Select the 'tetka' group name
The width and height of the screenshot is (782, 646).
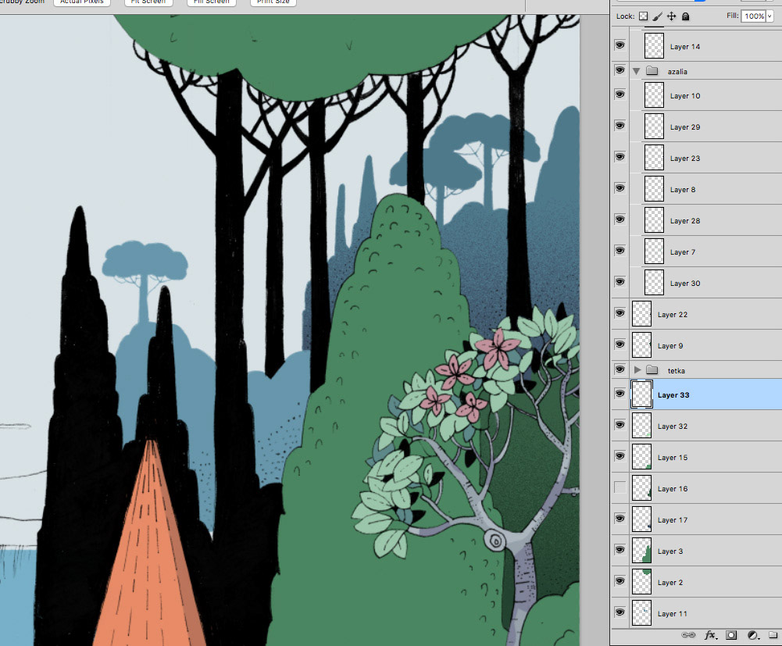[677, 370]
